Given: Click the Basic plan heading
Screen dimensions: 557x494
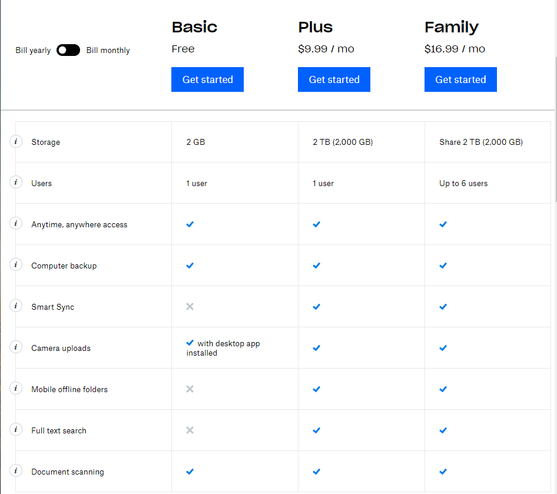Looking at the screenshot, I should click(194, 27).
